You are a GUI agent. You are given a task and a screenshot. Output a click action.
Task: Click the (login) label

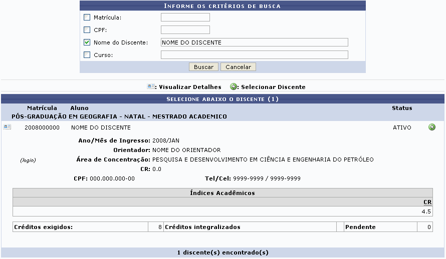click(x=28, y=160)
